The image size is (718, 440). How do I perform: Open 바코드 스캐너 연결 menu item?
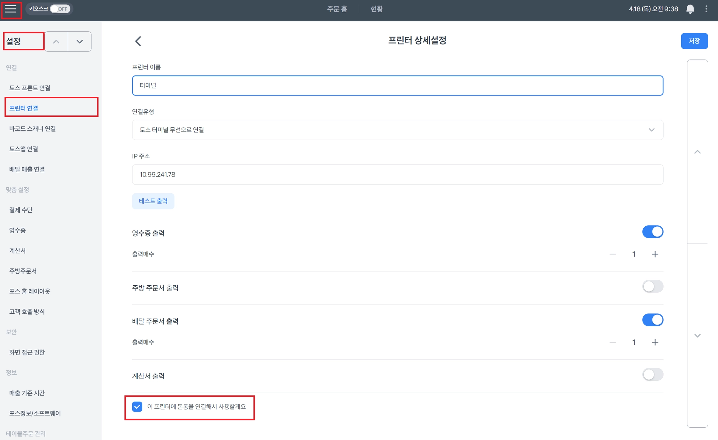click(x=33, y=129)
